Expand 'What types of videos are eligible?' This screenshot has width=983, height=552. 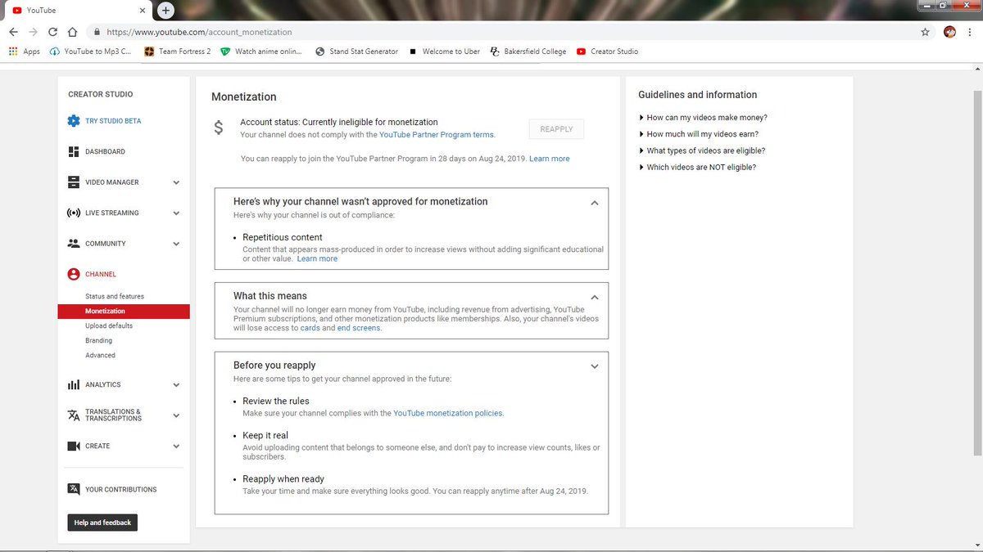701,150
